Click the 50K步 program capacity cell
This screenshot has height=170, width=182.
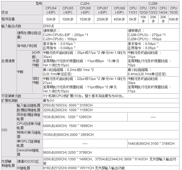pos(51,19)
